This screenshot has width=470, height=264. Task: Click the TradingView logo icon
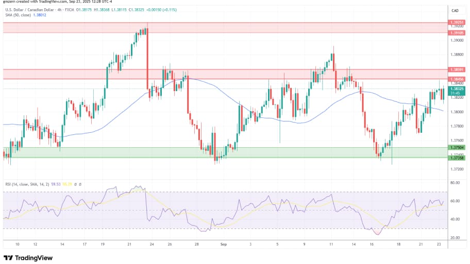[x=9, y=257]
